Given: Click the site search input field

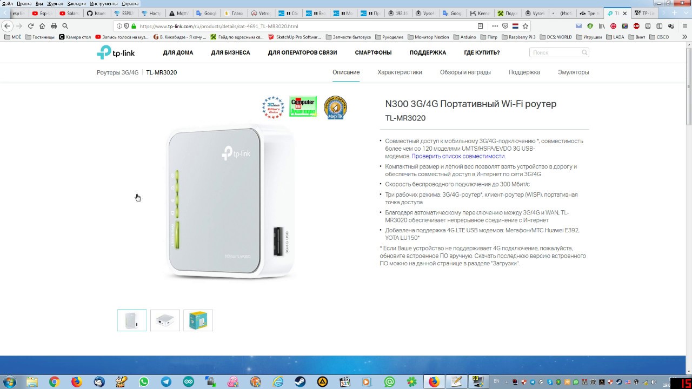Looking at the screenshot, I should pos(555,52).
